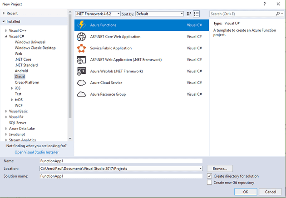Screen dimensions: 286x198
Task: Select the Cross-Platform category
Action: 27,82
